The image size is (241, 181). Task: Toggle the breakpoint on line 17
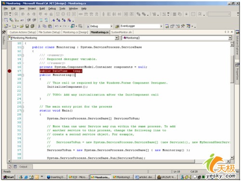[x=10, y=71]
